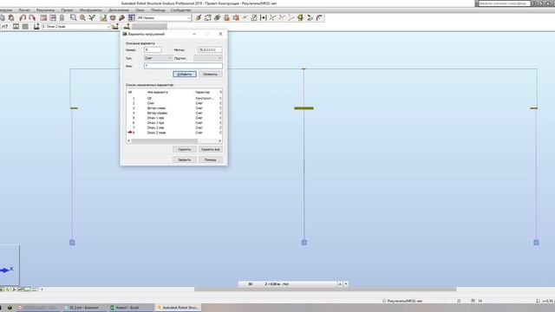The height and width of the screenshot is (312, 555).
Task: Click the down arrow on the bottom view bar
Action: pyautogui.click(x=346, y=284)
